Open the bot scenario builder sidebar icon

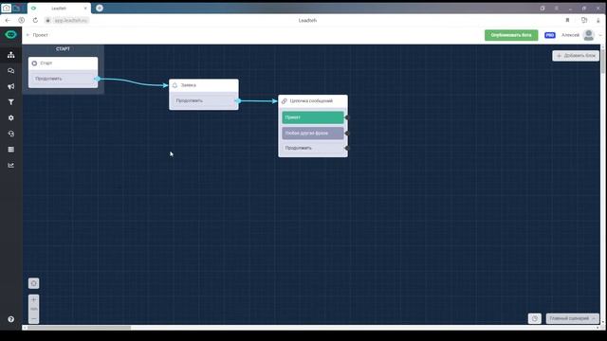[10, 55]
